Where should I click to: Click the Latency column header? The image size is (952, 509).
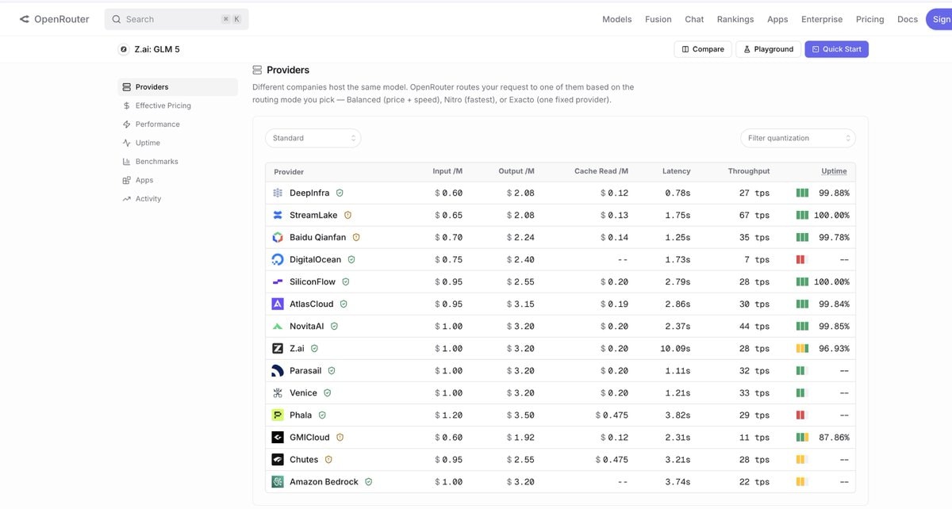pos(676,171)
